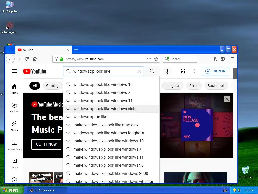Choose suggestion 'windows xp look like windows 7'
This screenshot has height=194, width=258.
[x=111, y=92]
